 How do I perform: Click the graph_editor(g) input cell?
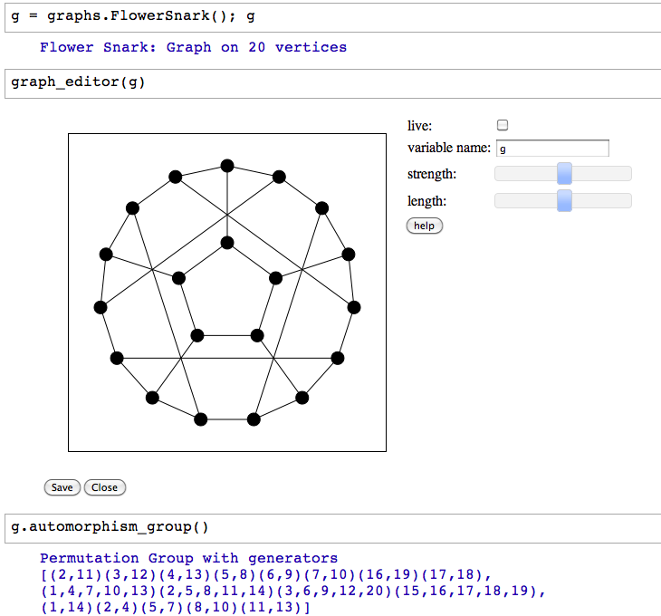[x=332, y=83]
